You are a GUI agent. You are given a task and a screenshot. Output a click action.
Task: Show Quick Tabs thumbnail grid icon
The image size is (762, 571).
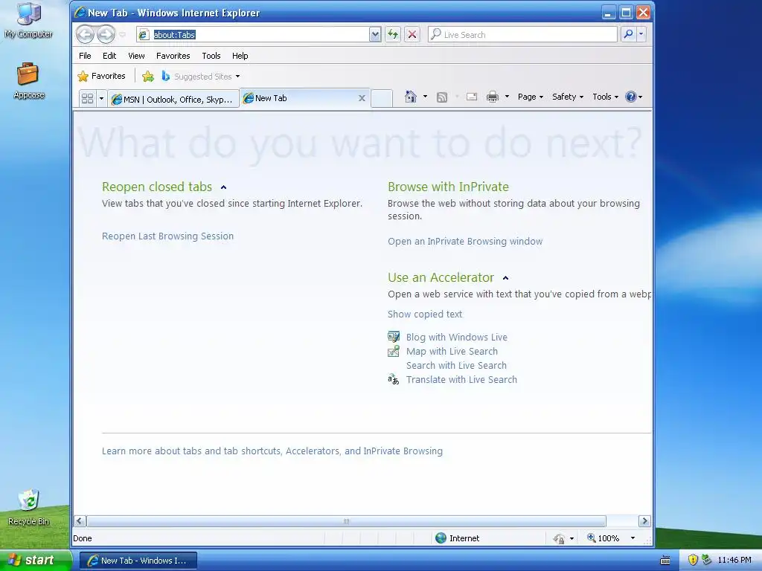pos(88,99)
